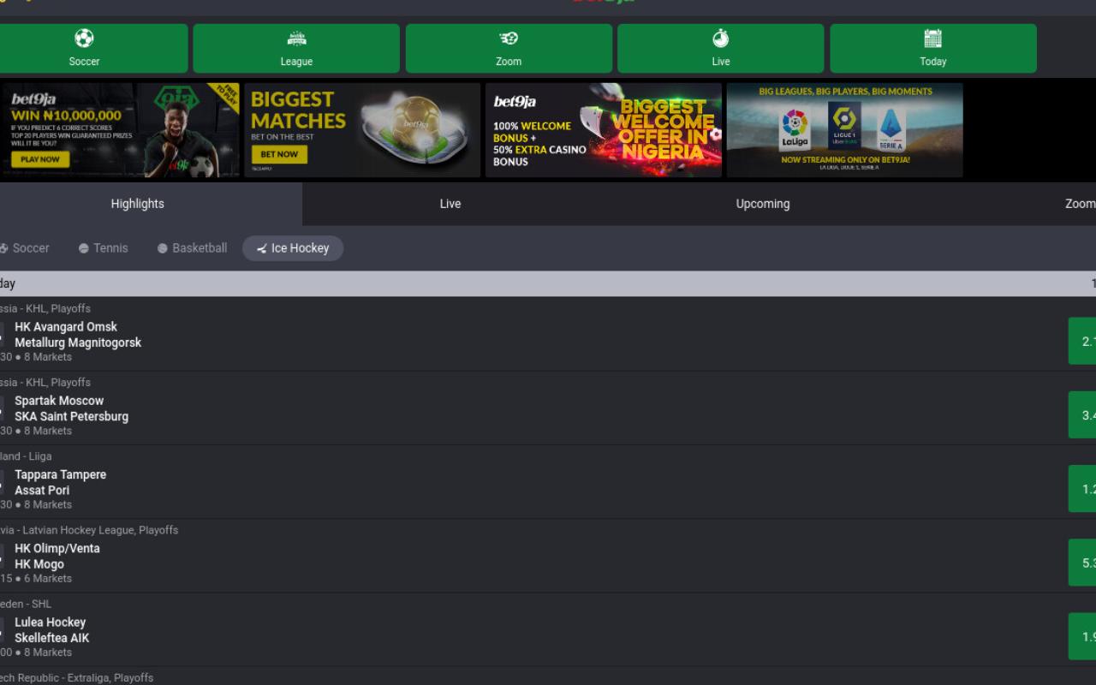The height and width of the screenshot is (685, 1096).
Task: Click the team name Lulea Hockey
Action: point(51,622)
